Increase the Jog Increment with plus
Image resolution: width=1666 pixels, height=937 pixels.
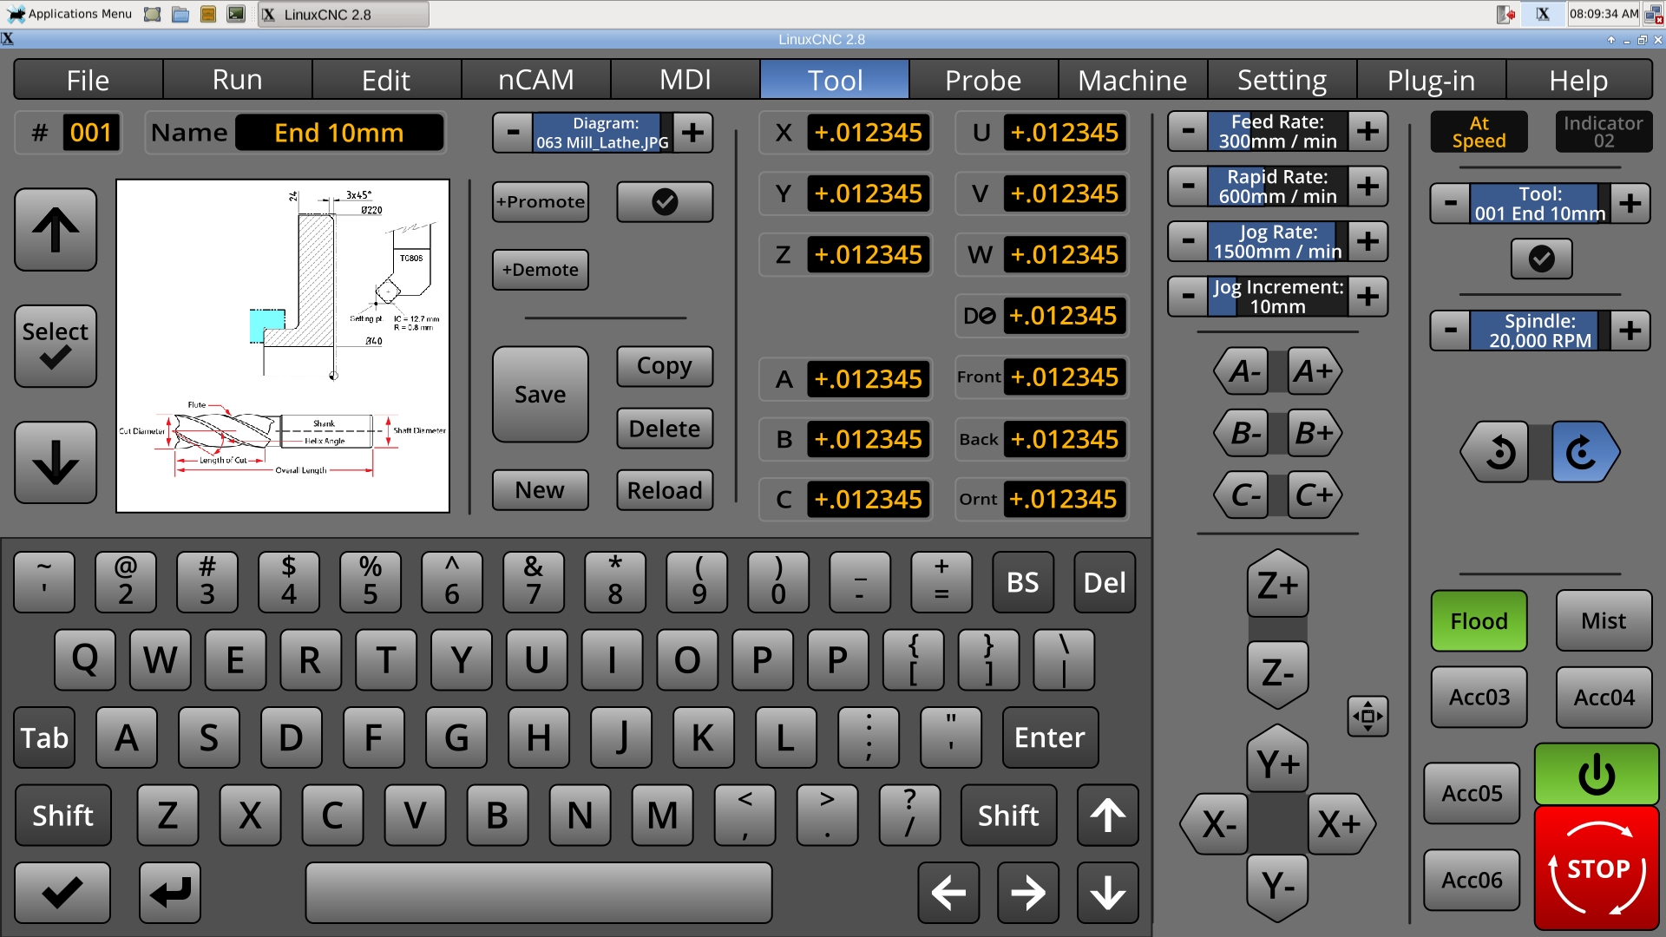[1368, 297]
